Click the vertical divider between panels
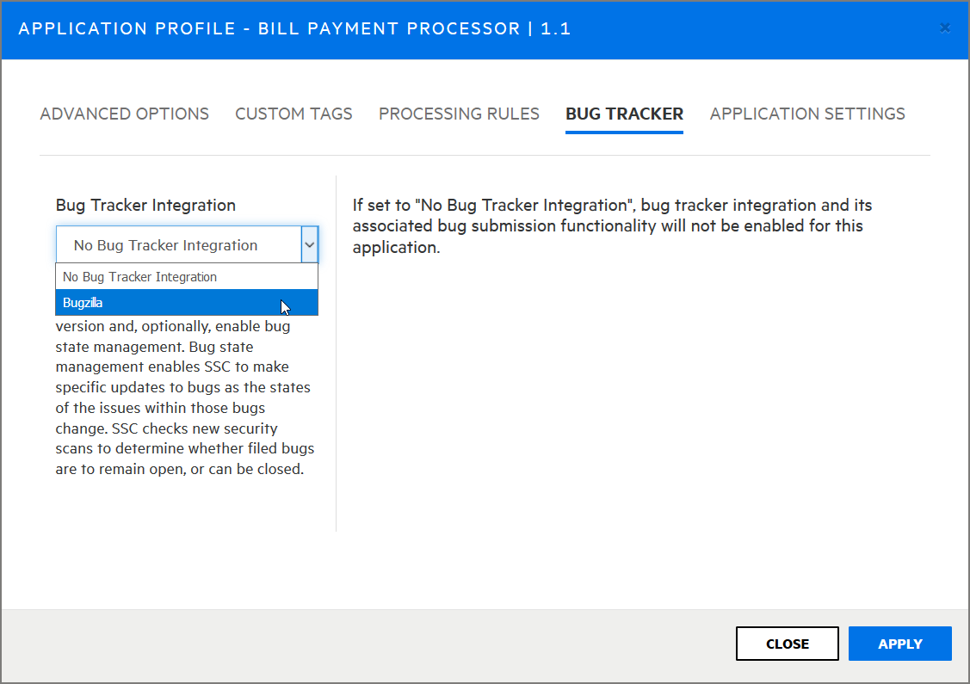The width and height of the screenshot is (970, 684). coord(336,387)
